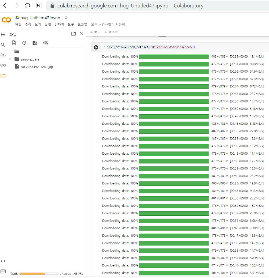Open the 런타임 menu
The width and height of the screenshot is (269, 278).
click(59, 24)
